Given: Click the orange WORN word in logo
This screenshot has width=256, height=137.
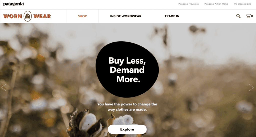Looking at the screenshot, I should click(12, 16).
